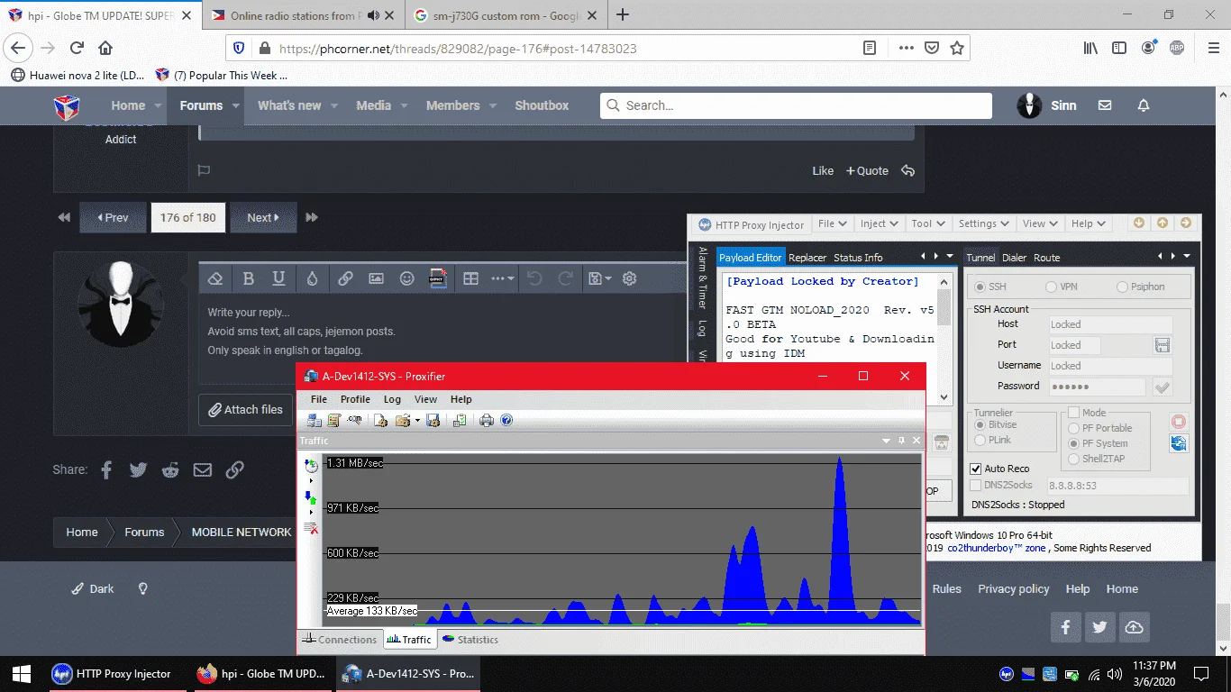Click the Proxifier proxy servers toolbar icon

tap(315, 420)
